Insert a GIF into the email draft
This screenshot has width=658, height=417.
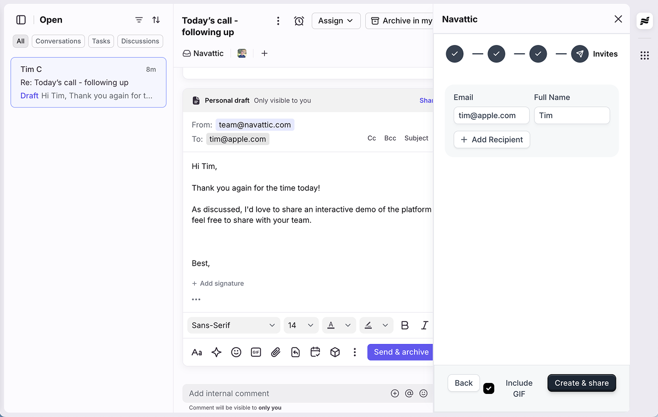point(256,352)
